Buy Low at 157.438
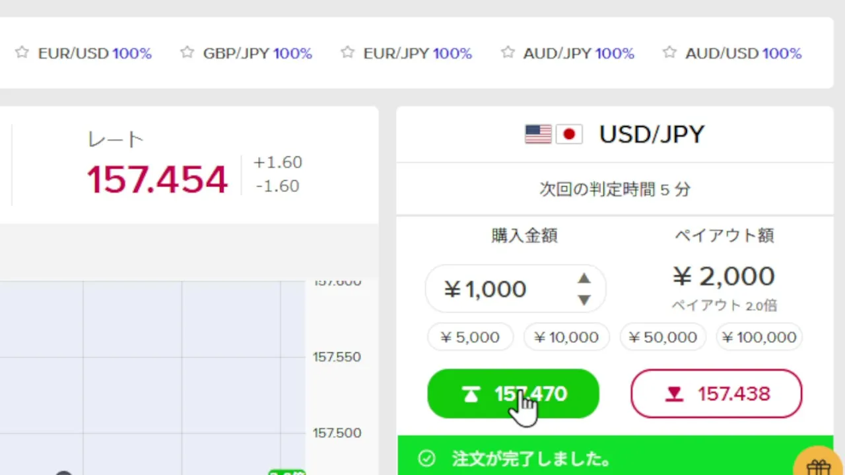The width and height of the screenshot is (845, 475). click(x=716, y=394)
